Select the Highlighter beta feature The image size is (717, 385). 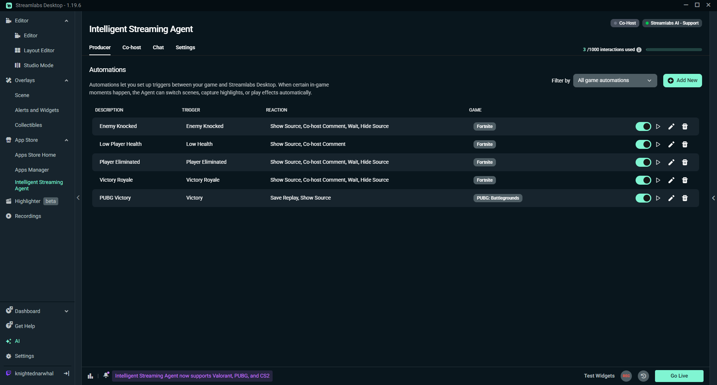(28, 201)
